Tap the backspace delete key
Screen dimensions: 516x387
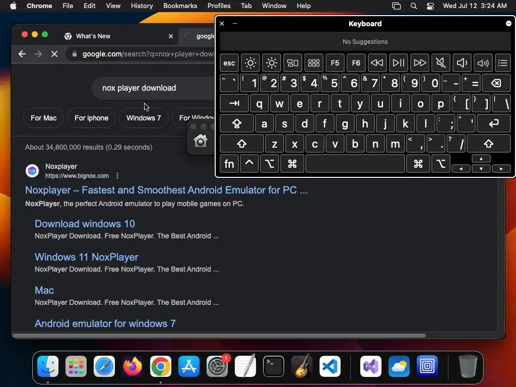tap(496, 83)
